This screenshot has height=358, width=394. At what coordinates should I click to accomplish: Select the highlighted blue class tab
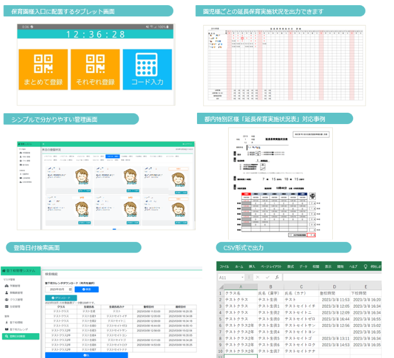pyautogui.click(x=113, y=155)
